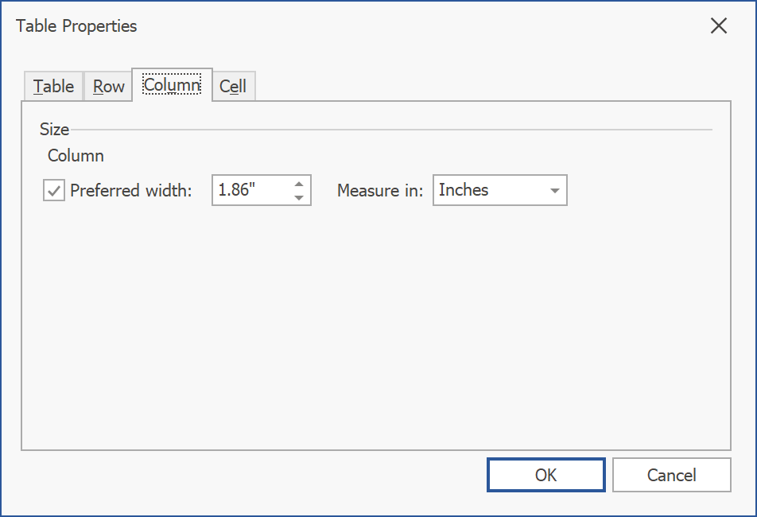757x517 pixels.
Task: Open the Row tab
Action: pos(108,87)
